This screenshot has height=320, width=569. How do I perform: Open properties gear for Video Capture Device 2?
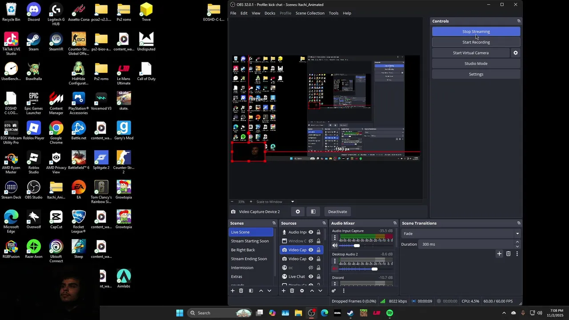(x=298, y=212)
